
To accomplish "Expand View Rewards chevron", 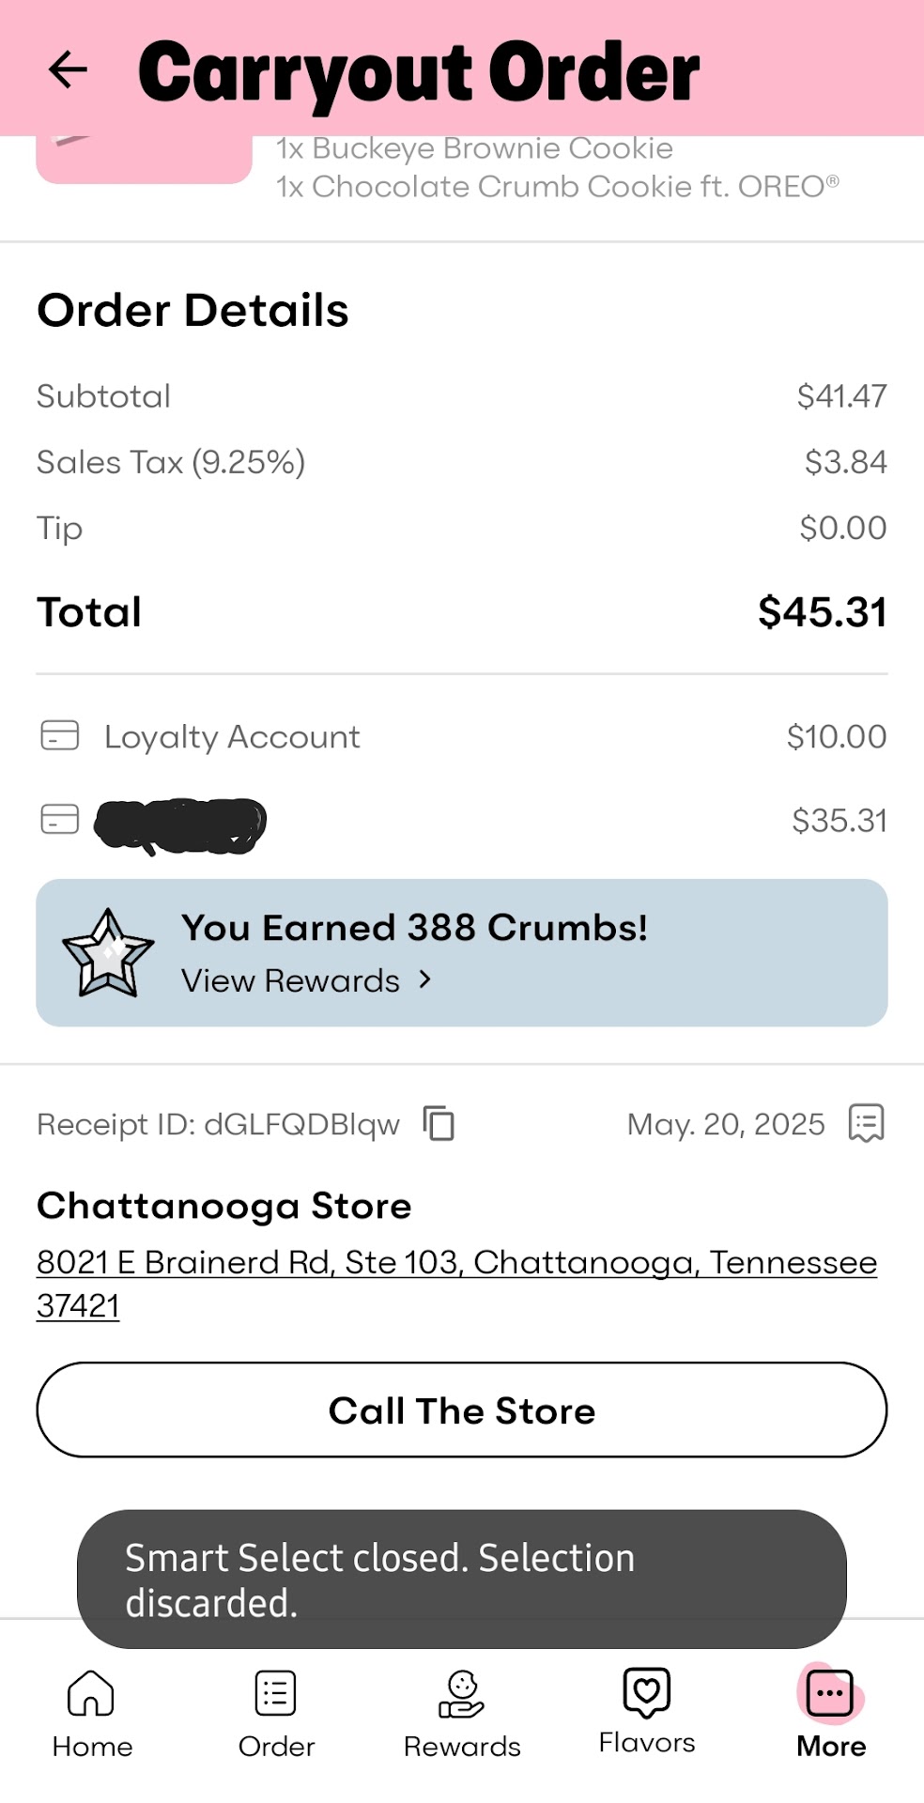I will (x=425, y=979).
